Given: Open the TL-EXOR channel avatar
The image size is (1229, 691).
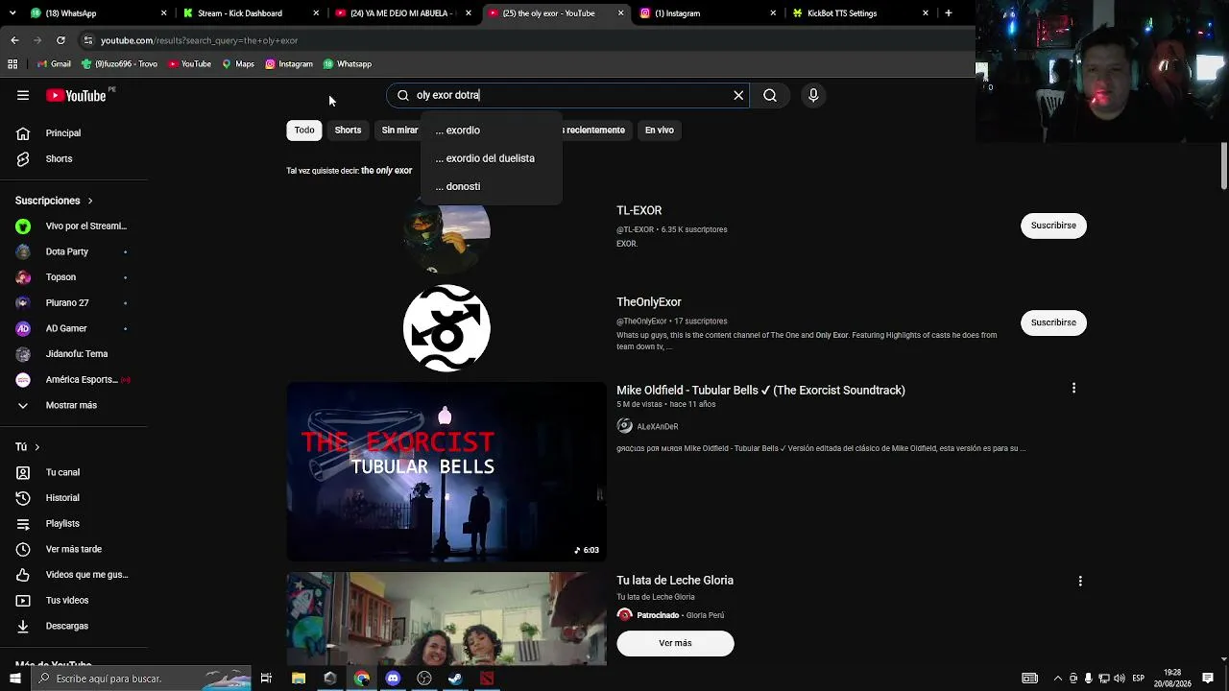Looking at the screenshot, I should [446, 231].
